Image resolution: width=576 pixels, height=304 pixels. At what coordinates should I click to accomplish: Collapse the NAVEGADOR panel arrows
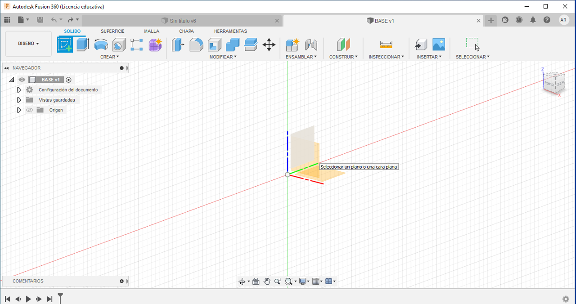point(7,68)
